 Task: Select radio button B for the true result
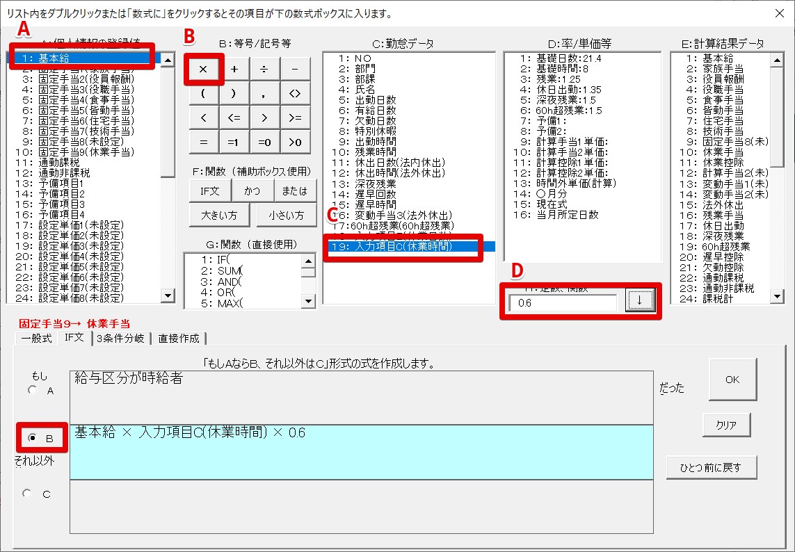click(33, 439)
